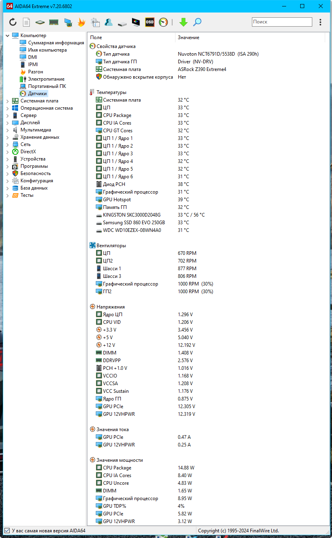
Task: Expand the Сеть node
Action: [7, 144]
